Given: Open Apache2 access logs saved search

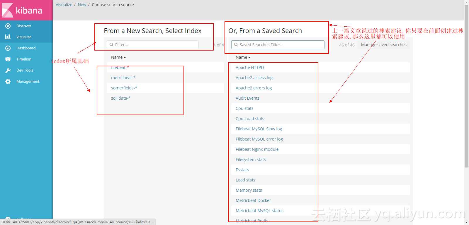Looking at the screenshot, I should click(255, 78).
